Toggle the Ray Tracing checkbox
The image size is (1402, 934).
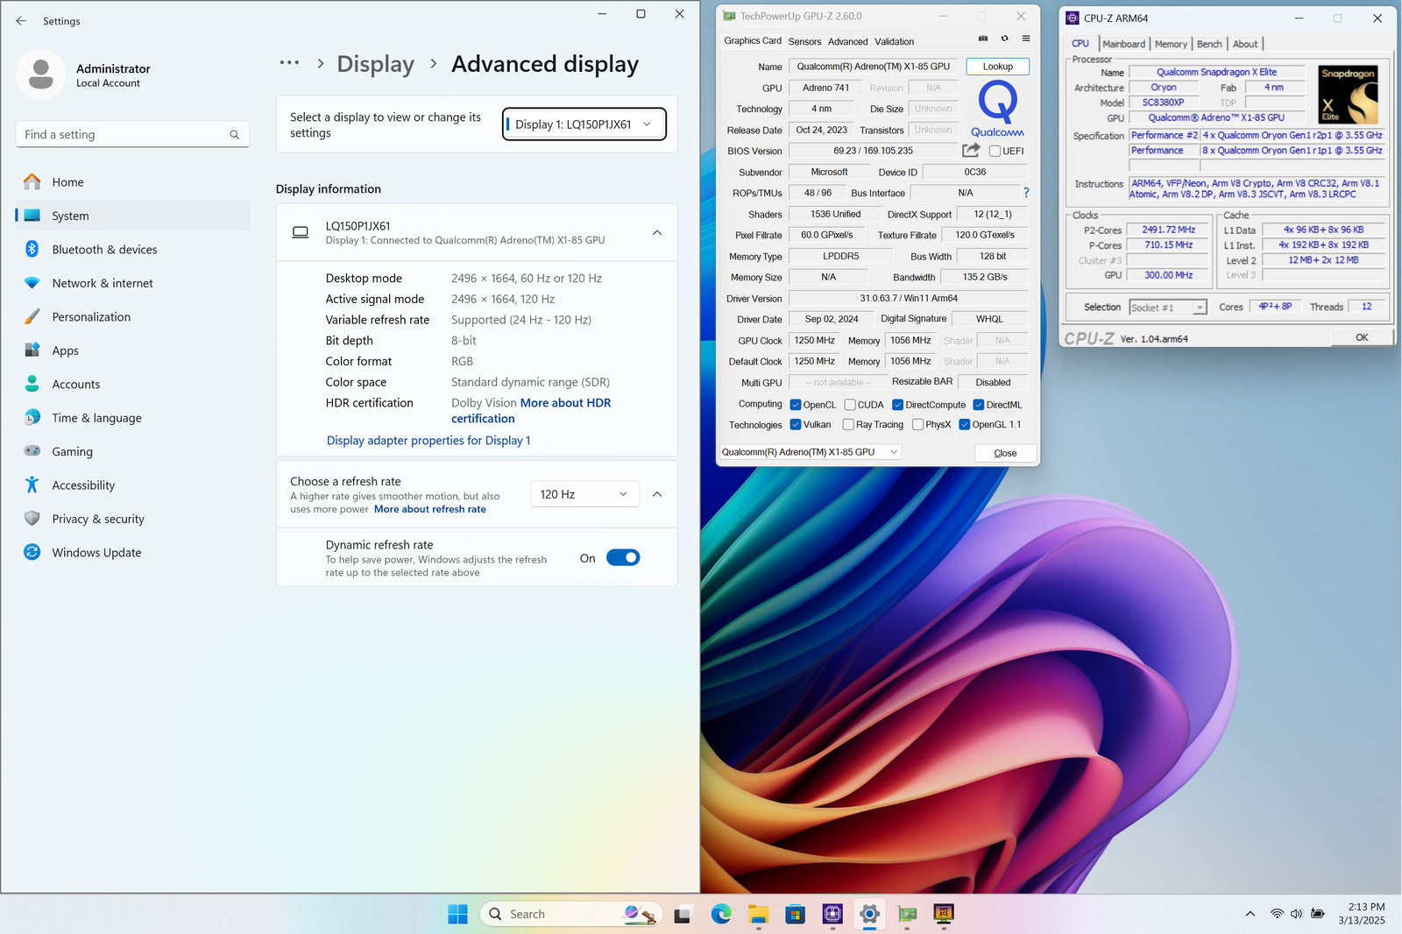click(x=848, y=425)
